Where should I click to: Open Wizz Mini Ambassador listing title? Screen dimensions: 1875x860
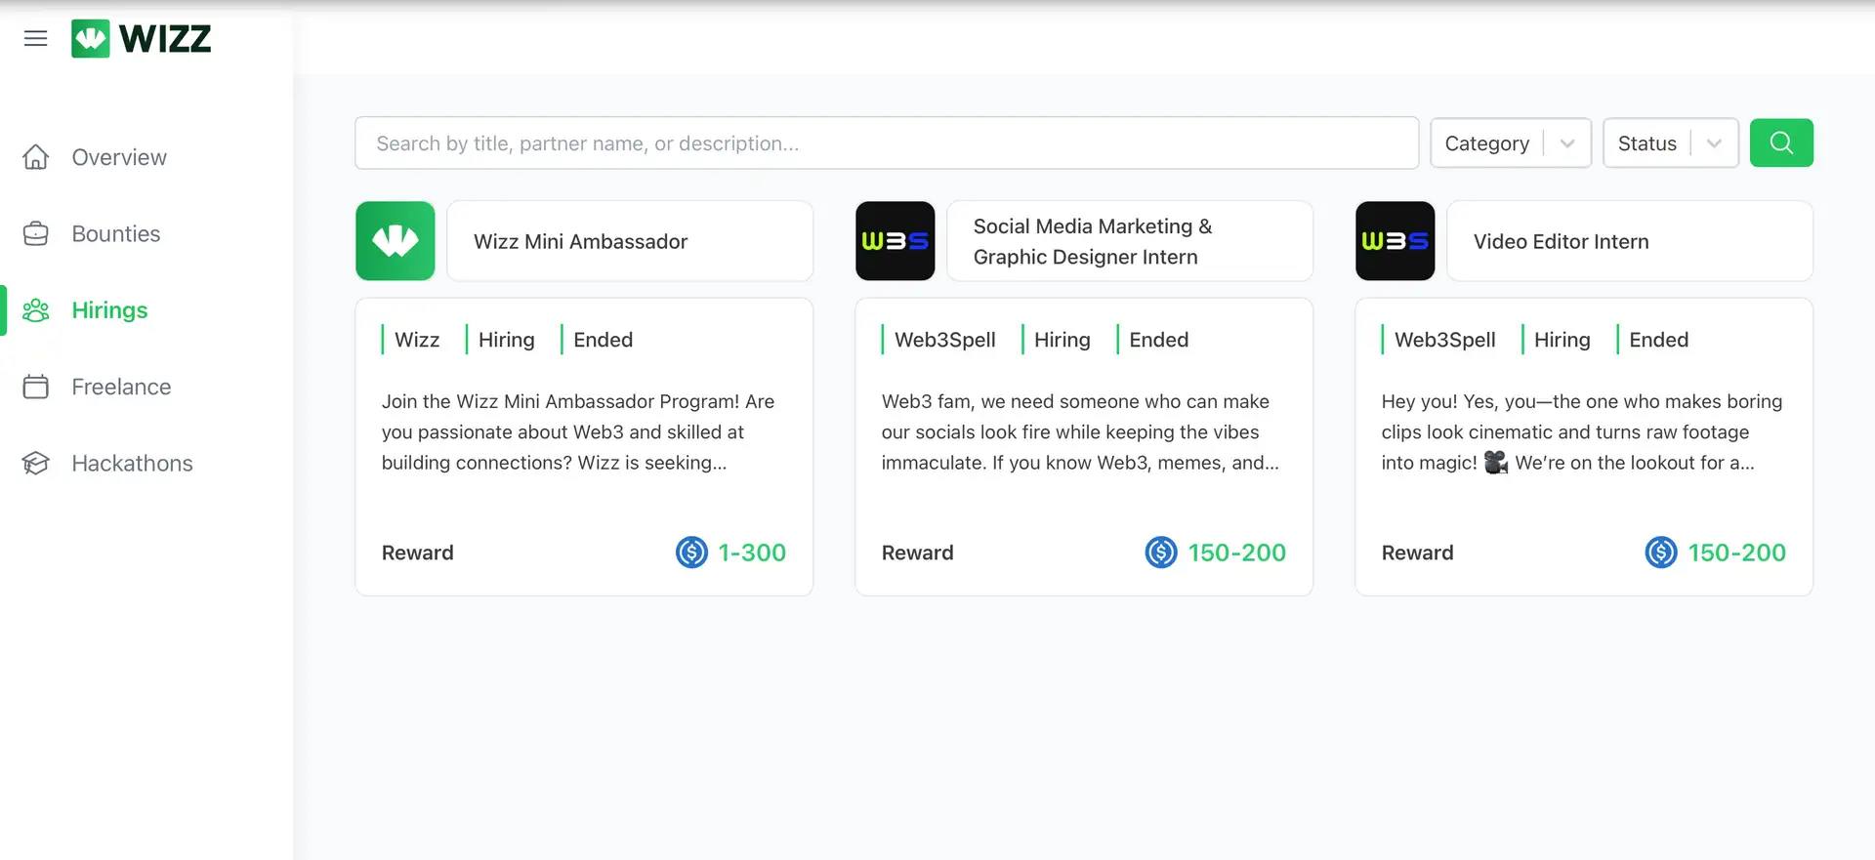[580, 242]
